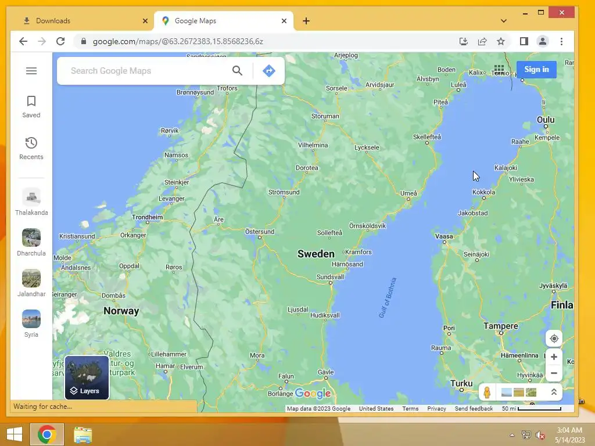The image size is (595, 446).
Task: Open the taskbar clock and date
Action: 569,435
